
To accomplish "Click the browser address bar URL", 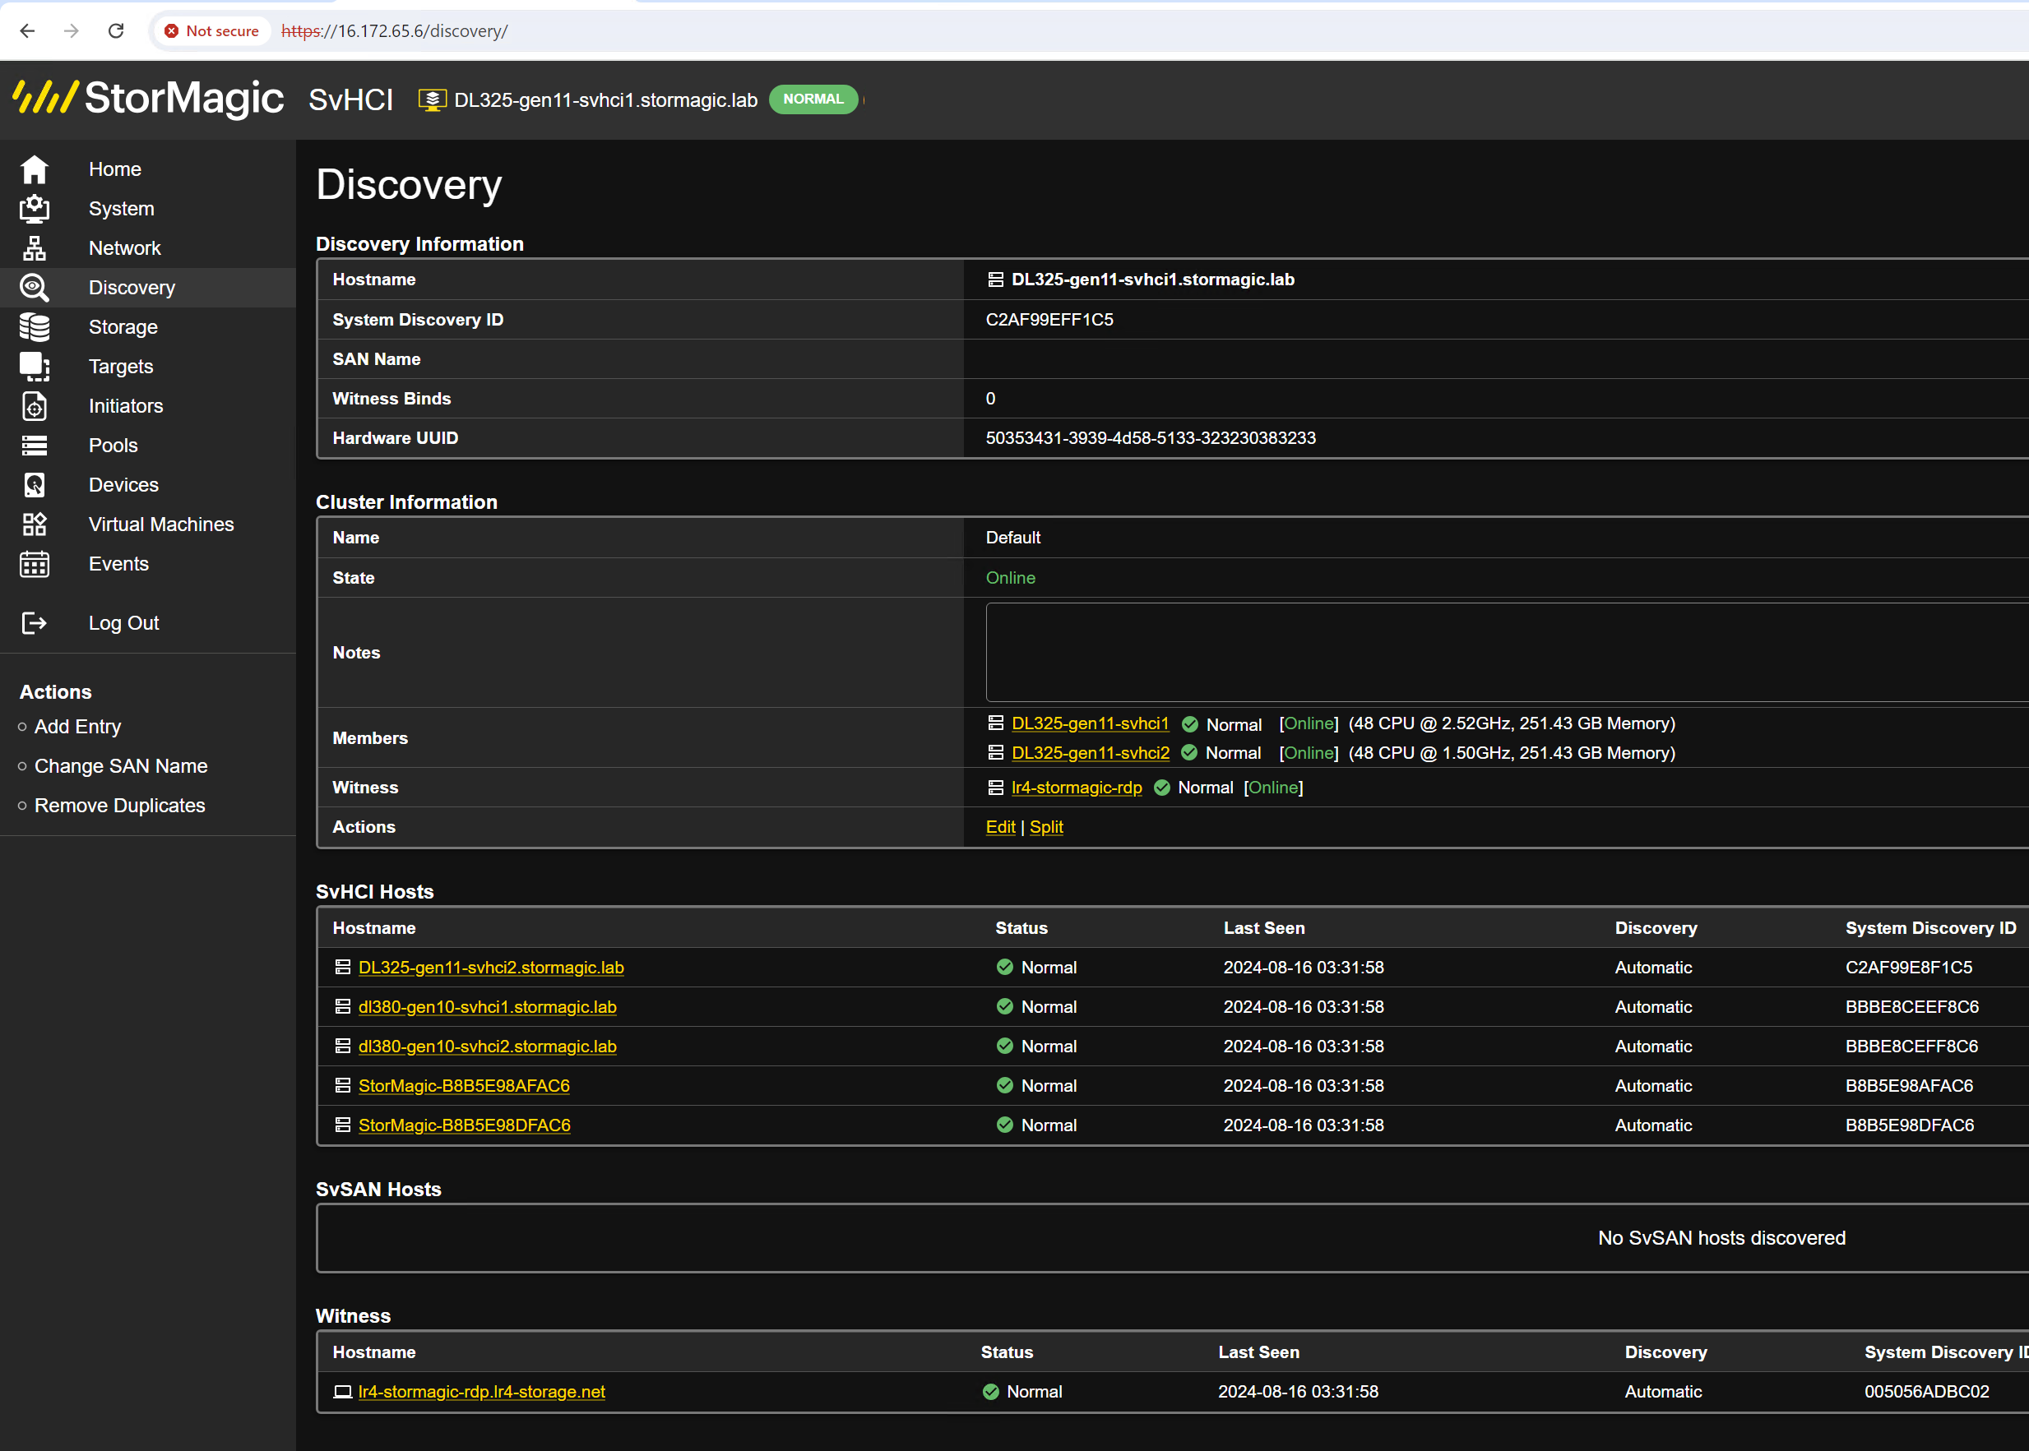I will 394,30.
